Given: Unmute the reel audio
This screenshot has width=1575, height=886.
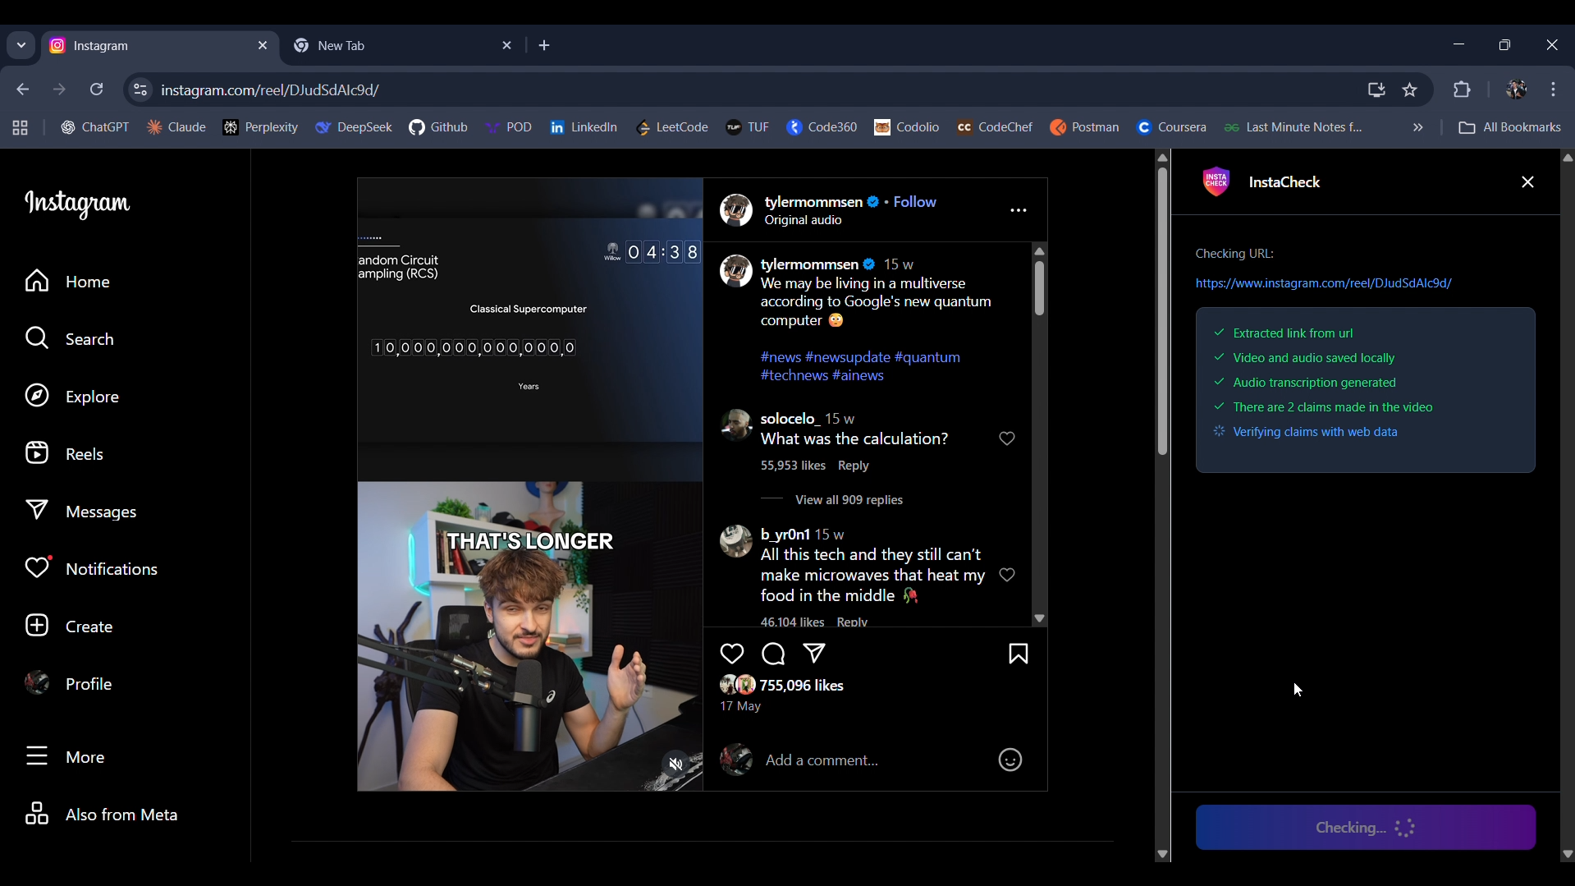Looking at the screenshot, I should pyautogui.click(x=675, y=764).
